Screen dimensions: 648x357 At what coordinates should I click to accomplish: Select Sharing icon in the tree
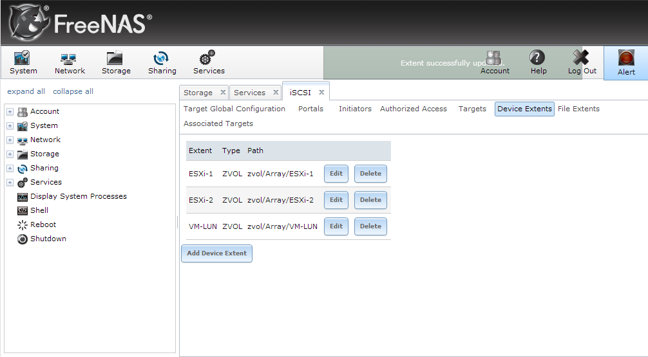(x=23, y=169)
